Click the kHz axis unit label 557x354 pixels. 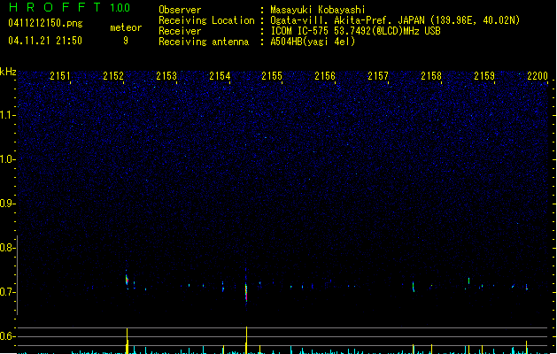[8, 72]
